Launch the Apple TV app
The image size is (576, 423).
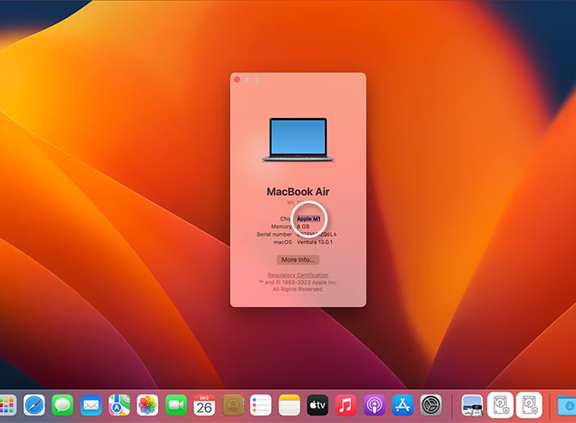[317, 405]
